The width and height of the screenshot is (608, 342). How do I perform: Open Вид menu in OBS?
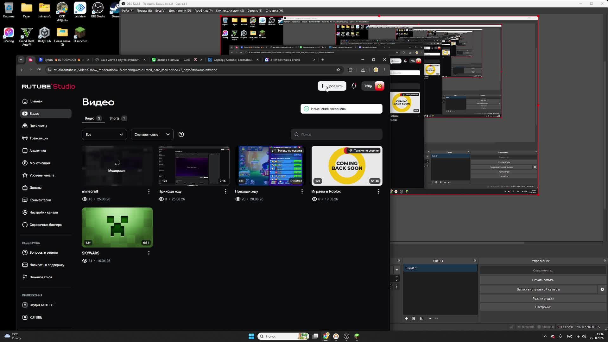coord(160,10)
